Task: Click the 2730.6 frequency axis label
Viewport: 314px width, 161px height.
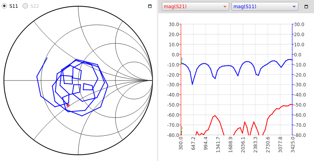Action: [x=268, y=145]
